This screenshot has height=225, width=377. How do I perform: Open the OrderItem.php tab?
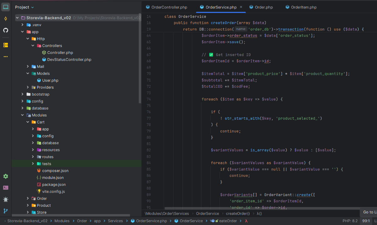301,7
